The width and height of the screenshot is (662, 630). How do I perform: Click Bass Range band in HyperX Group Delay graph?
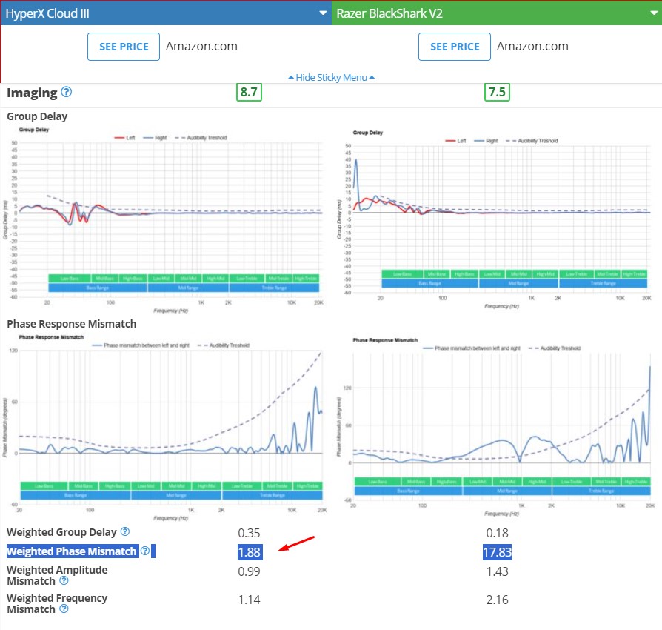click(x=98, y=288)
